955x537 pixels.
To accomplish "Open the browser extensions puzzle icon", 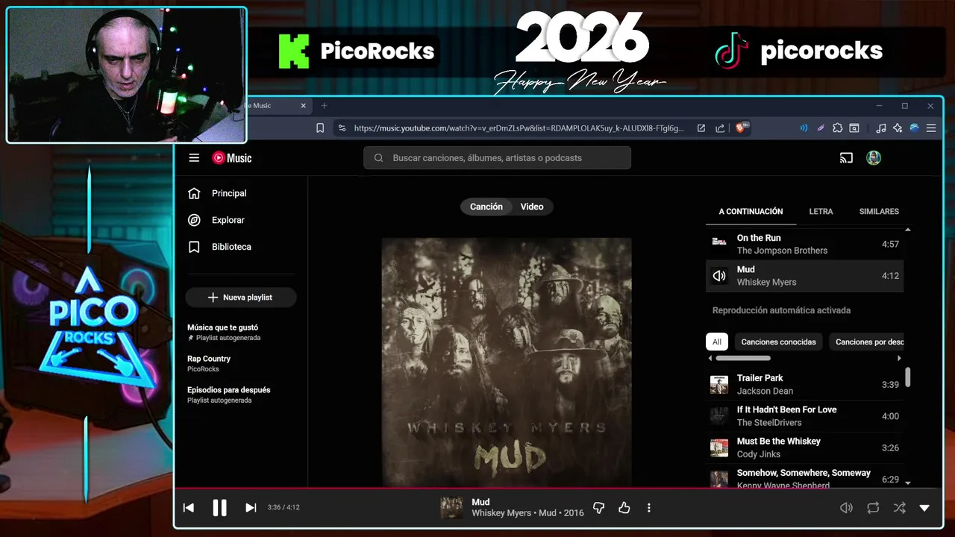I will [837, 128].
